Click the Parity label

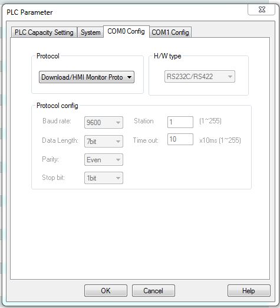51,159
